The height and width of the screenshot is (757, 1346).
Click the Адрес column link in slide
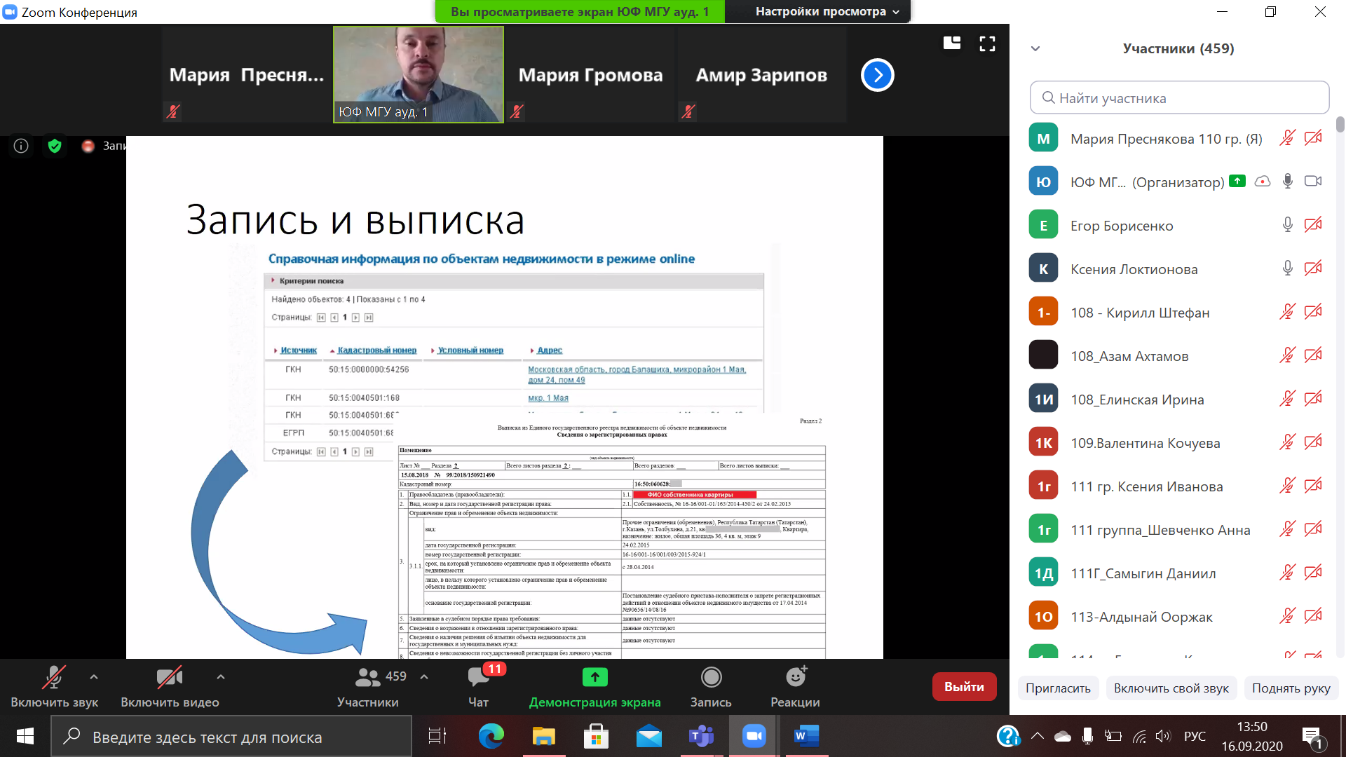click(550, 350)
